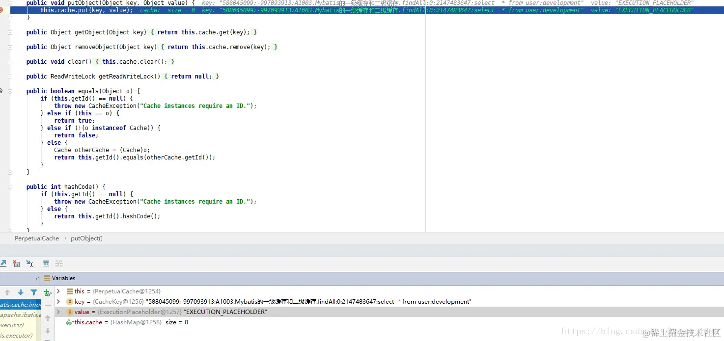Select the 'apache.ibatis.e' stack frame
The height and width of the screenshot is (341, 724).
point(20,315)
